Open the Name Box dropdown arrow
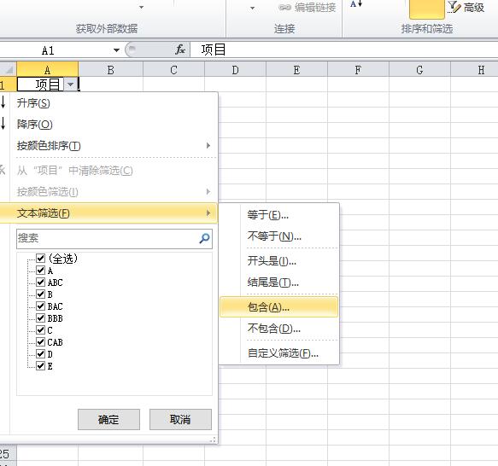 pyautogui.click(x=116, y=50)
